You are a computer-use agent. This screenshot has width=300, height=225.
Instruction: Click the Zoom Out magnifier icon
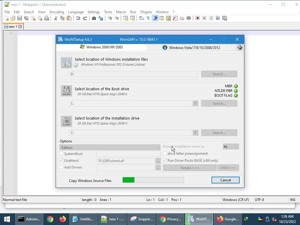point(116,18)
